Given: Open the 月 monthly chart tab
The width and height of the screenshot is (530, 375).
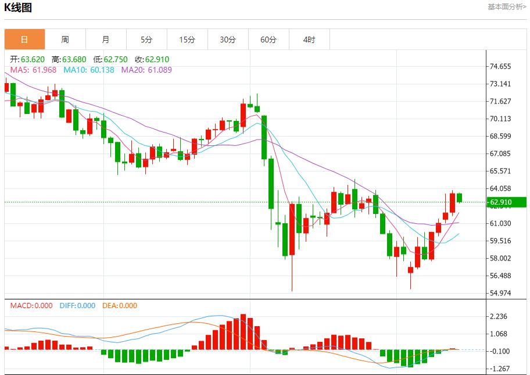Looking at the screenshot, I should coord(106,40).
